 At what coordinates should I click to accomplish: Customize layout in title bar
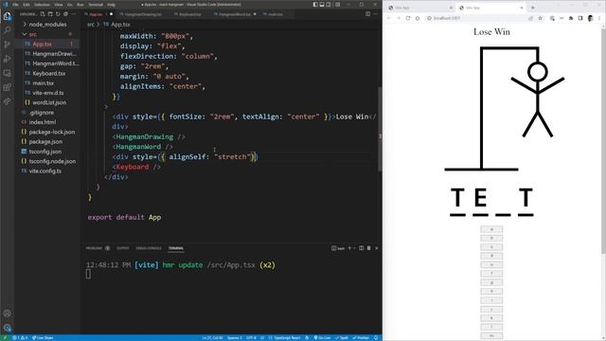tap(337, 5)
